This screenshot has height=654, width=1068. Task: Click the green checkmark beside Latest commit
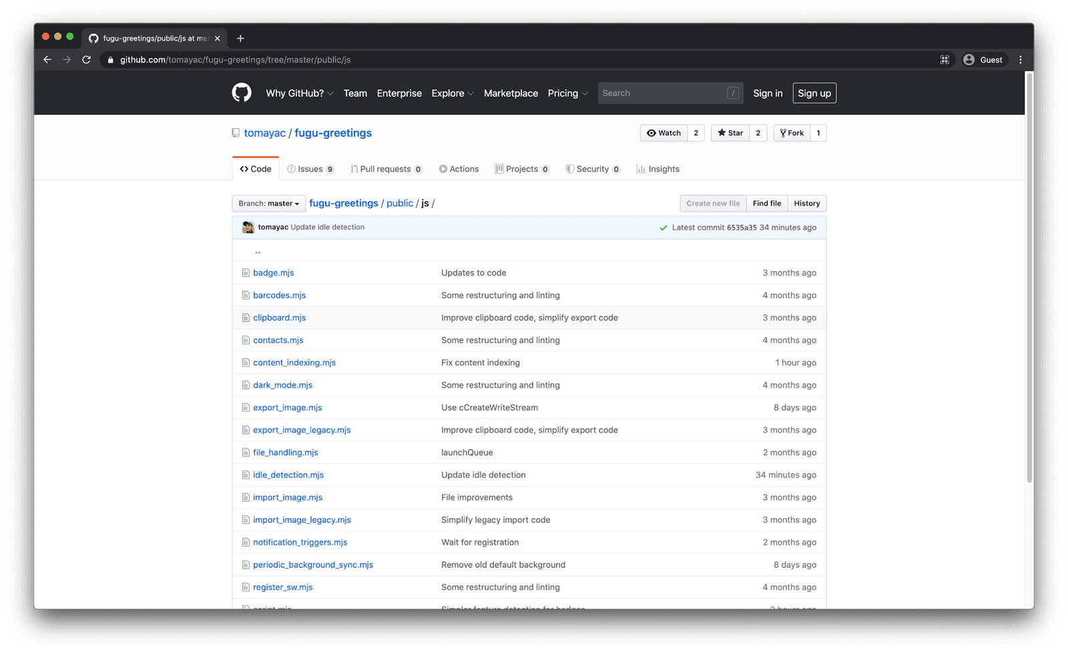pos(663,227)
